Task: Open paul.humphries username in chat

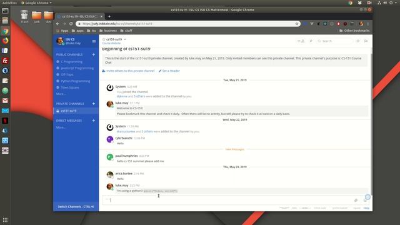Action: [x=126, y=156]
